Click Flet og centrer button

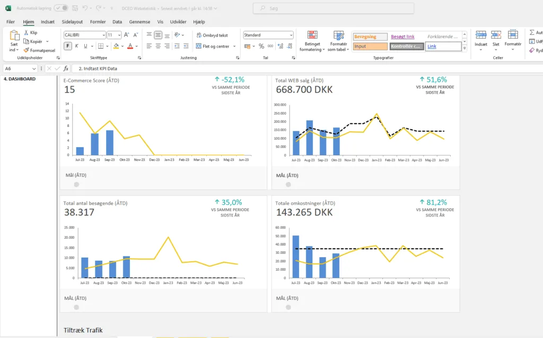pyautogui.click(x=213, y=46)
